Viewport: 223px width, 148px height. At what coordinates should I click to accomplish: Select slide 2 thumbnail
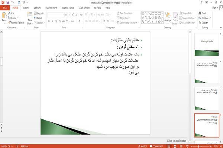tap(207, 71)
